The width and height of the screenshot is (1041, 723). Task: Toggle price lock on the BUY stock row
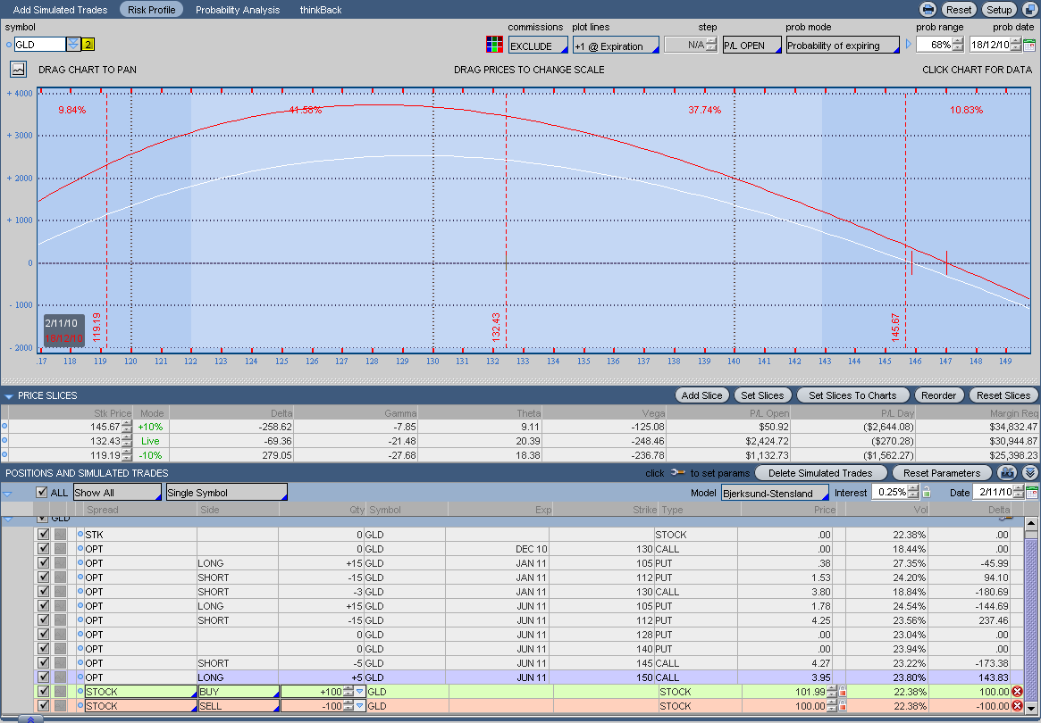841,692
